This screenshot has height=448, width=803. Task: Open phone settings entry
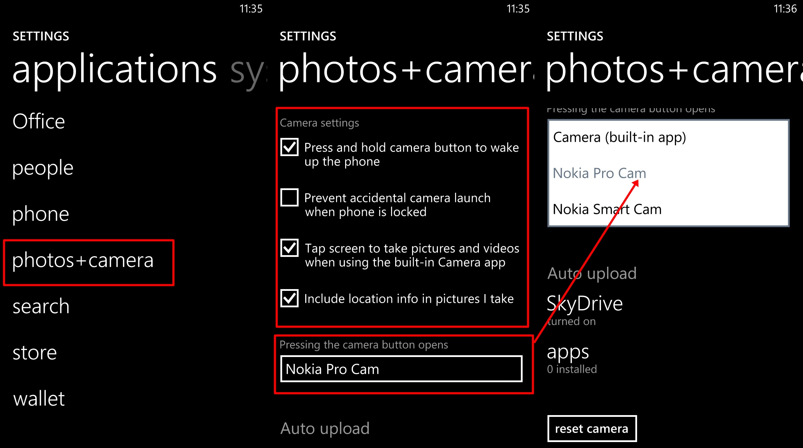point(41,214)
